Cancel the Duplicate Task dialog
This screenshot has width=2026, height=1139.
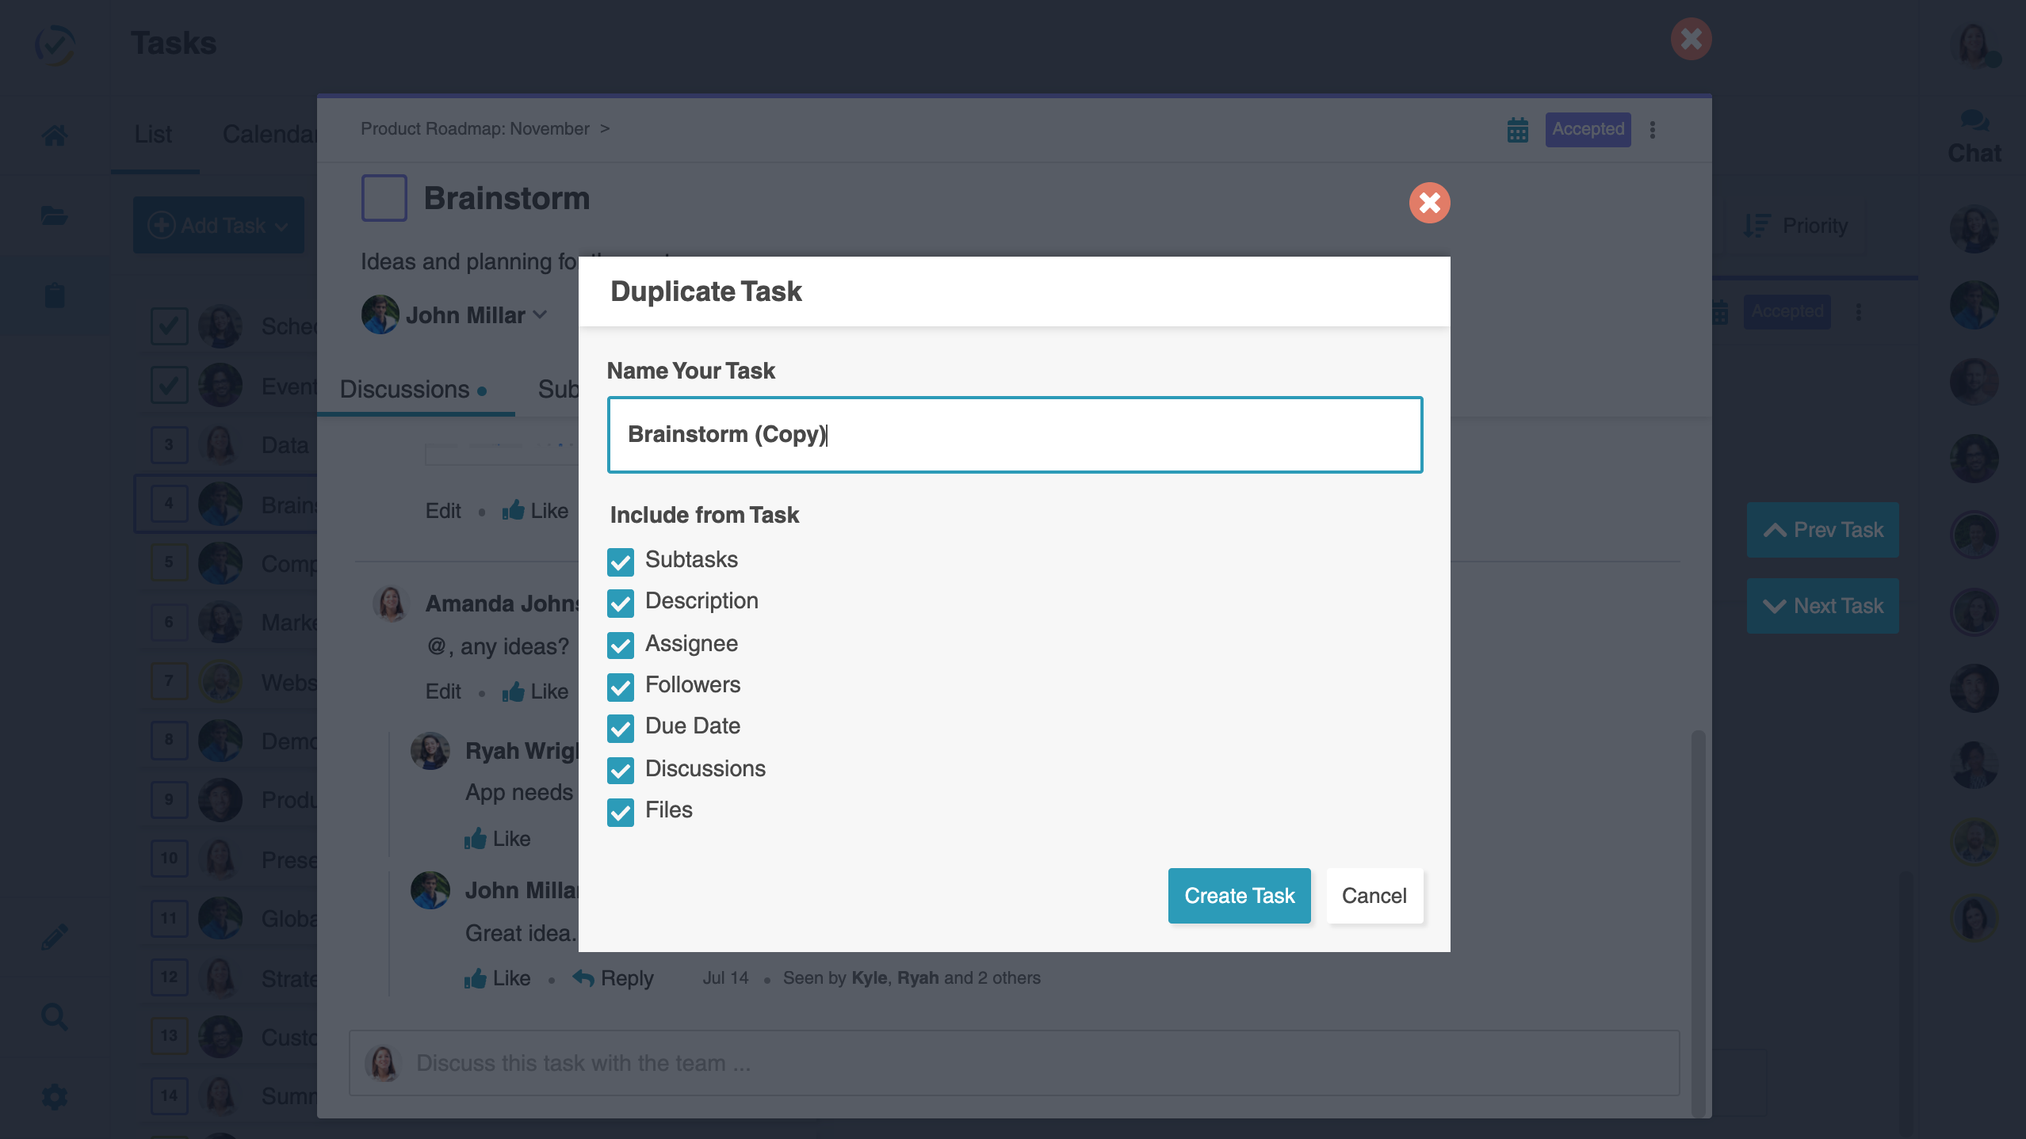[x=1374, y=895]
